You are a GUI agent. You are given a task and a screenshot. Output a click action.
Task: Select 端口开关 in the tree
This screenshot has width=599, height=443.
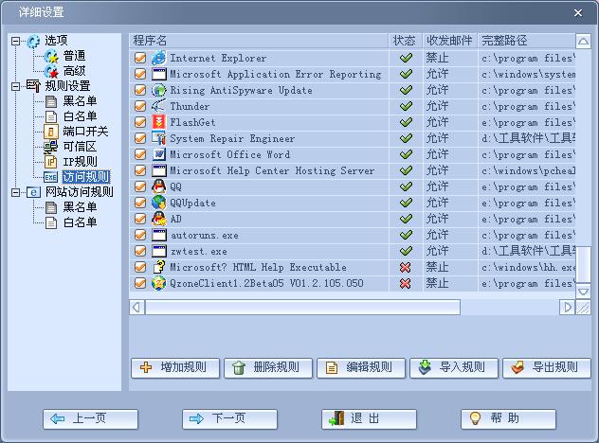pos(85,132)
